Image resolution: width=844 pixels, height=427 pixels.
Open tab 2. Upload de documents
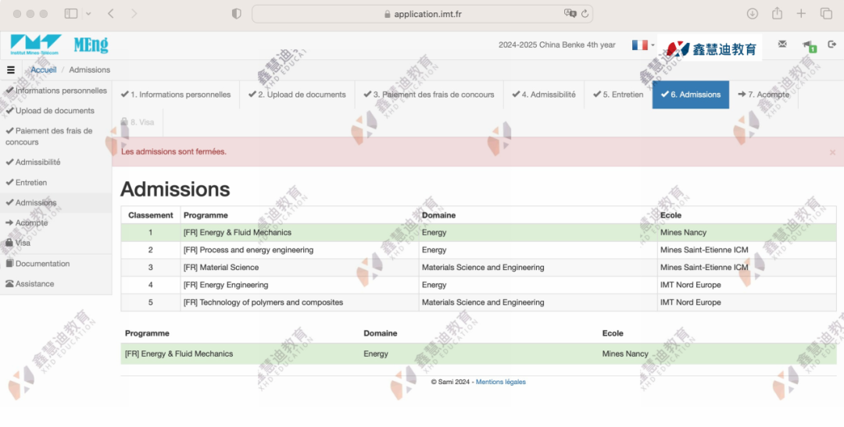coord(297,94)
